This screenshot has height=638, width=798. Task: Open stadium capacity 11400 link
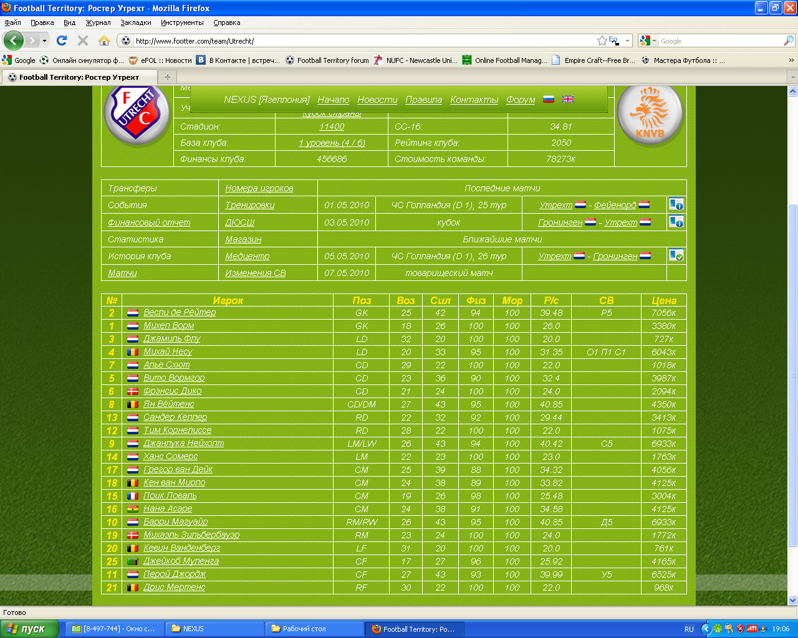coord(332,126)
